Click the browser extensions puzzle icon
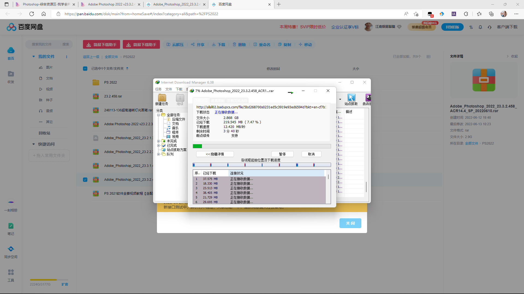 [x=466, y=14]
